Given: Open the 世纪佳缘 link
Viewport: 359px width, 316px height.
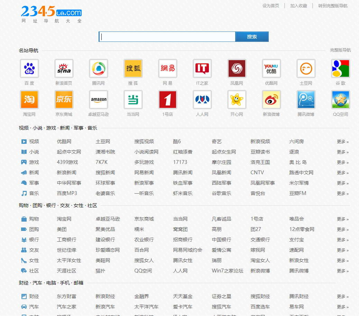Looking at the screenshot, I should (66, 250).
